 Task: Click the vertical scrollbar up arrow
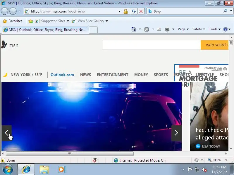(231, 38)
